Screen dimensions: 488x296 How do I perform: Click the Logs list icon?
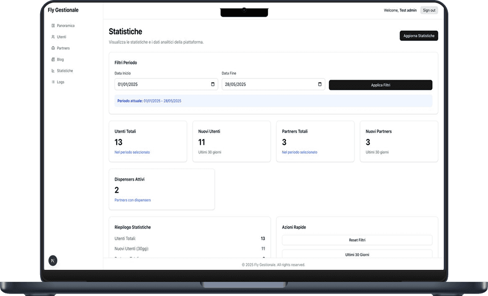coord(53,82)
